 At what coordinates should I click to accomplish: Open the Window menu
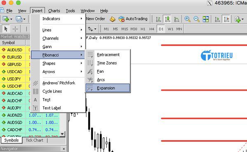(x=88, y=11)
